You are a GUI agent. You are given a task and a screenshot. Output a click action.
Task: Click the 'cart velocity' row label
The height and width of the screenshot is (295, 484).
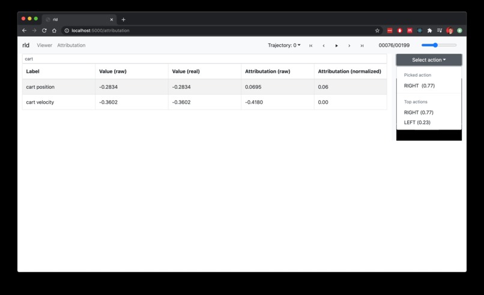coord(40,102)
